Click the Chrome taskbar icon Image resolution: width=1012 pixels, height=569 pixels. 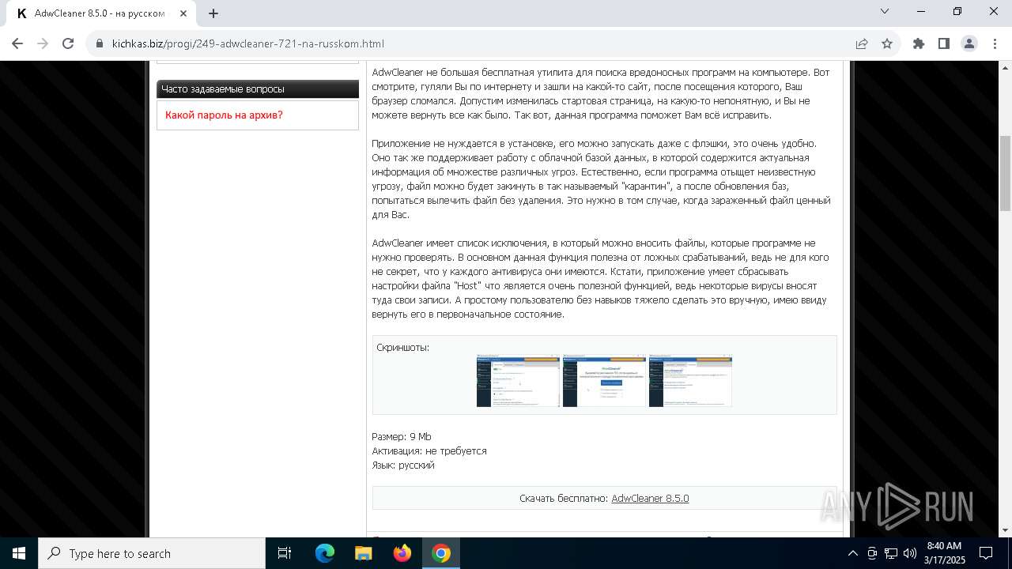(x=441, y=553)
